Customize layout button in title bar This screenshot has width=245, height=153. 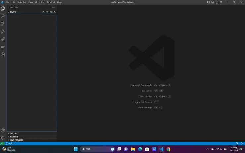coord(221,2)
